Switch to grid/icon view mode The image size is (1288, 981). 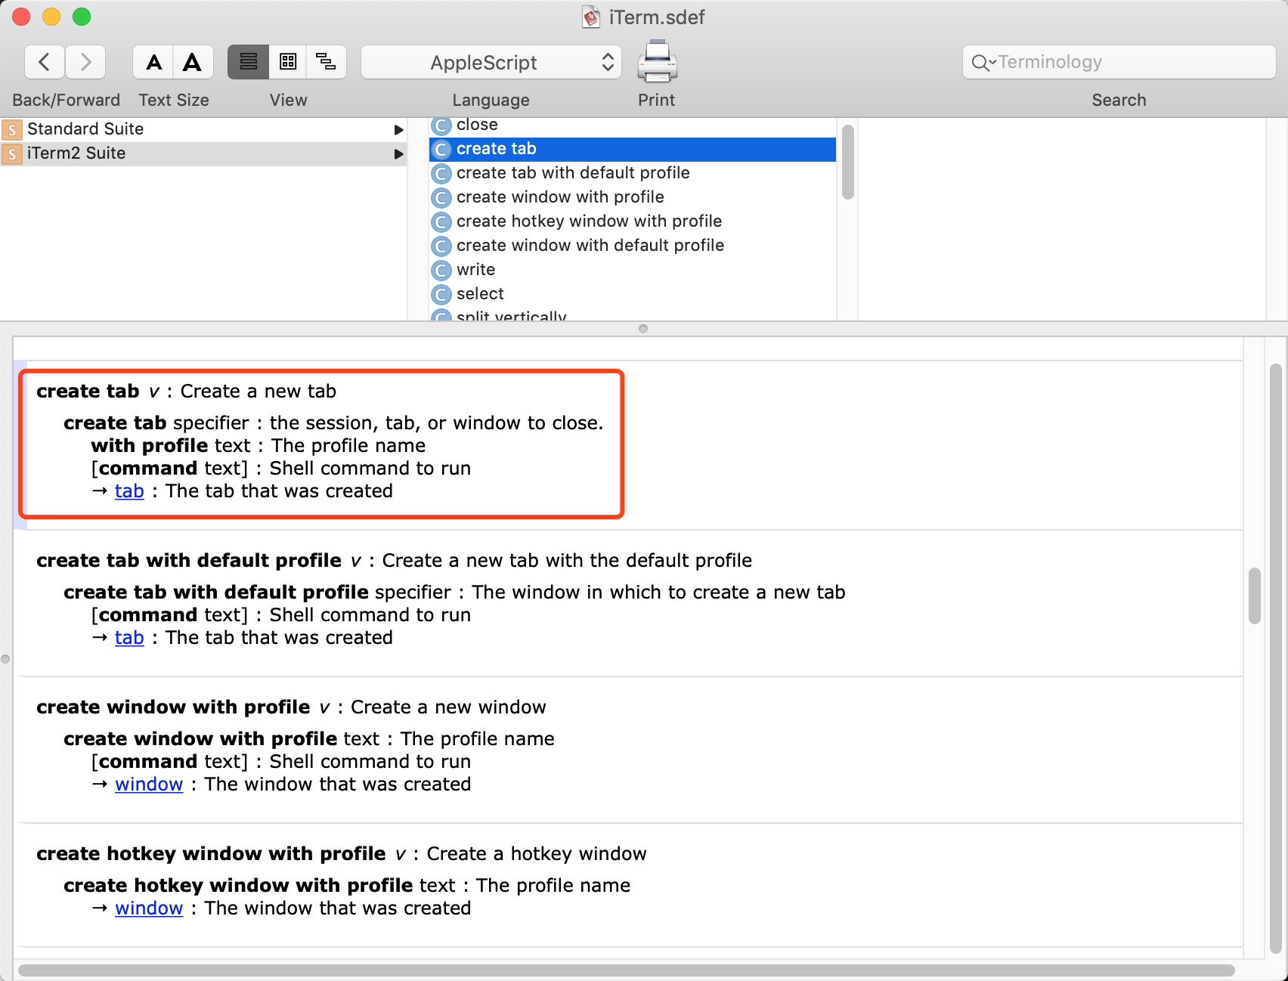288,62
